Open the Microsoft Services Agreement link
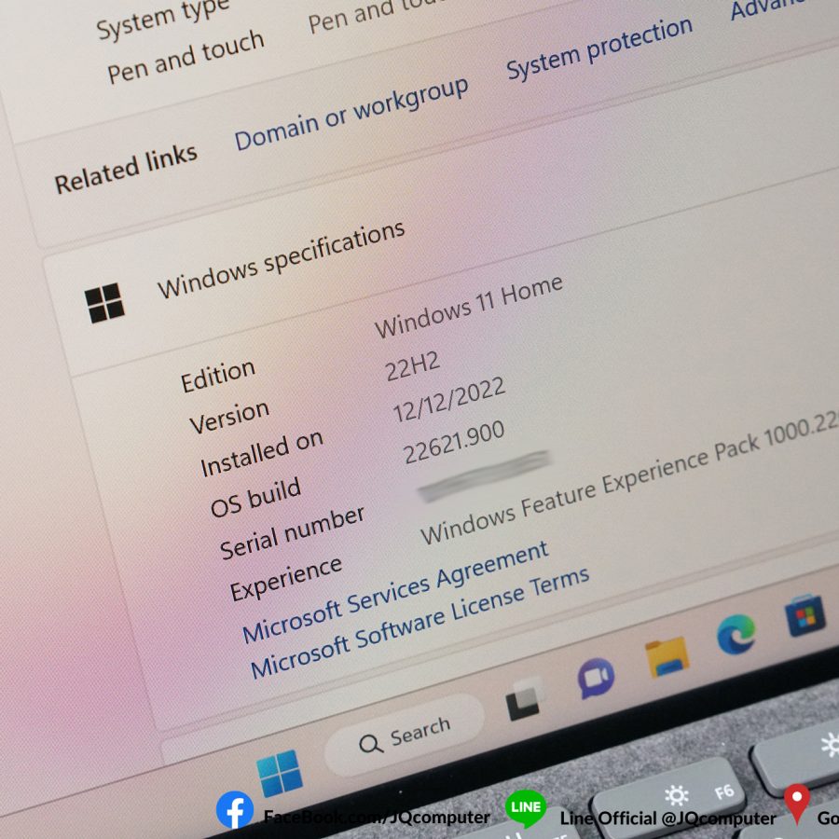The width and height of the screenshot is (839, 839). pos(395,592)
